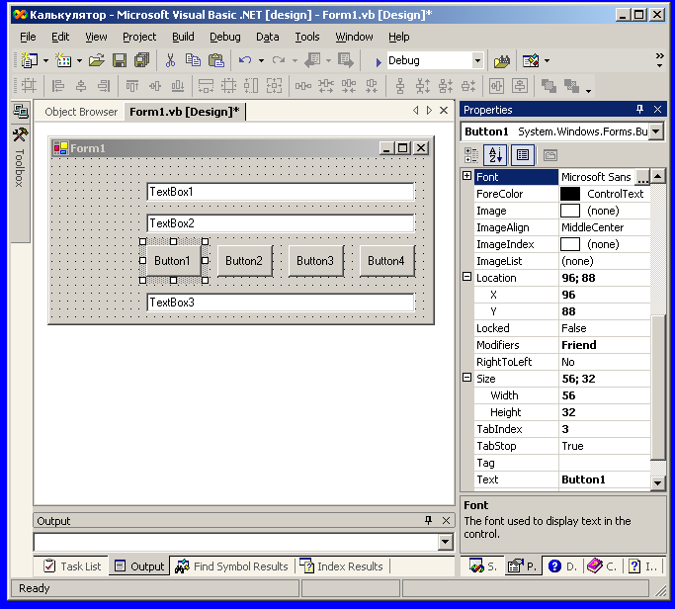This screenshot has width=675, height=609.
Task: Undo the last action
Action: (245, 60)
